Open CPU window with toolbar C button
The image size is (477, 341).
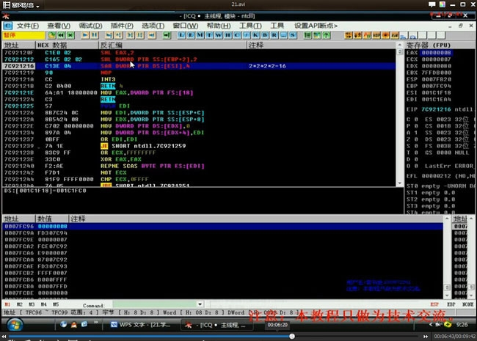(237, 35)
